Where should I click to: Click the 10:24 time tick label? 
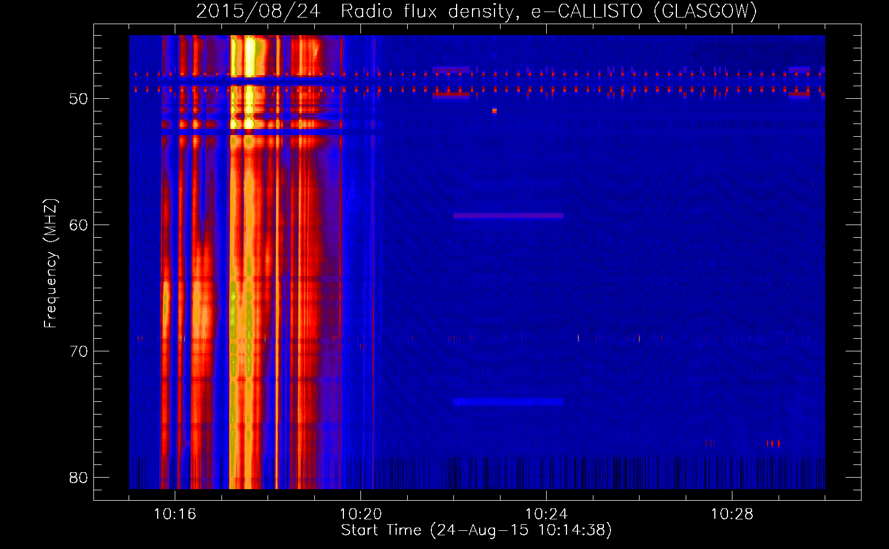(x=546, y=514)
